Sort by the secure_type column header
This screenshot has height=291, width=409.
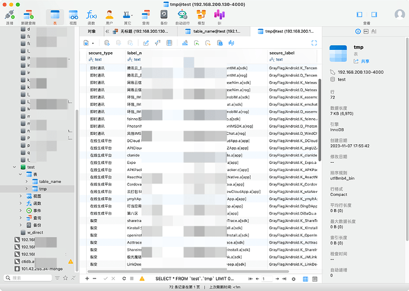[x=106, y=56]
